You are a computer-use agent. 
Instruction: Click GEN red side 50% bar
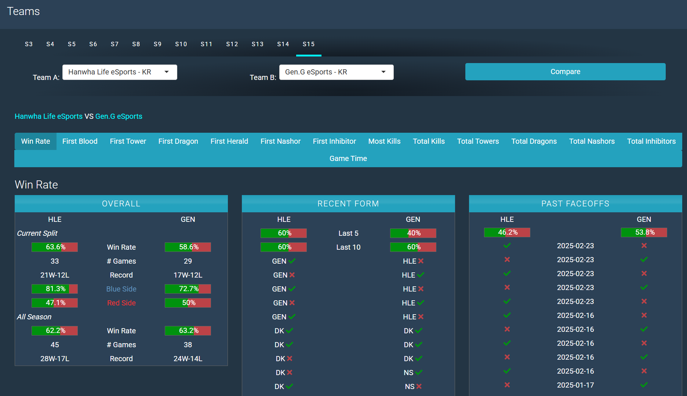pos(188,303)
